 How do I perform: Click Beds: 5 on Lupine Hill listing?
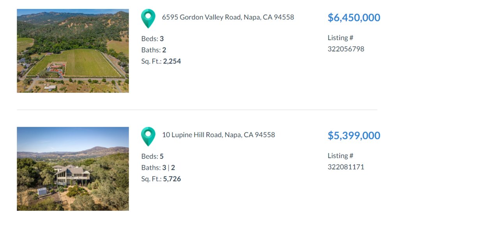point(152,157)
